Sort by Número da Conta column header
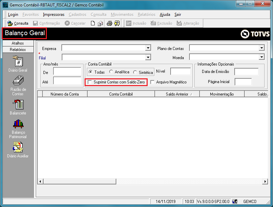This screenshot has width=273, height=207. pos(65,94)
